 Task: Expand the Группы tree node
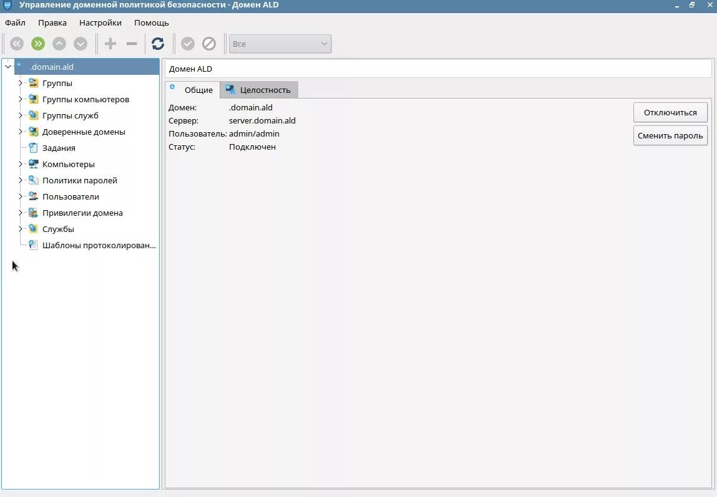(x=20, y=83)
